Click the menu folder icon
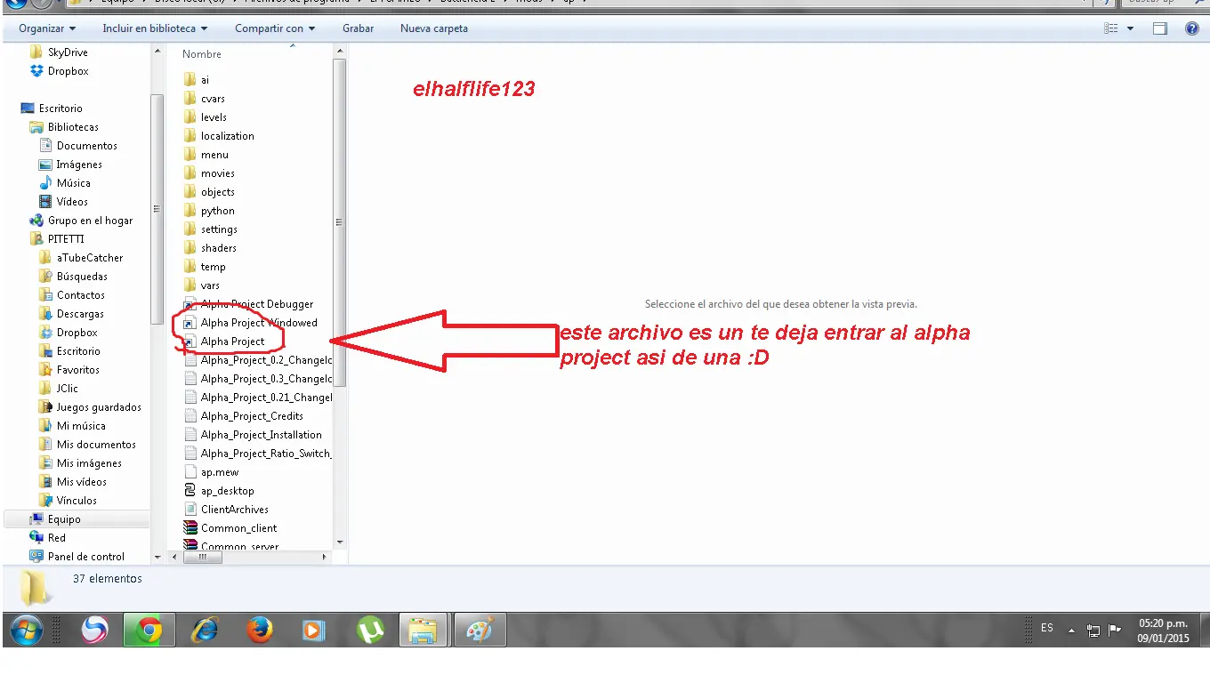The height and width of the screenshot is (683, 1210). [x=190, y=155]
